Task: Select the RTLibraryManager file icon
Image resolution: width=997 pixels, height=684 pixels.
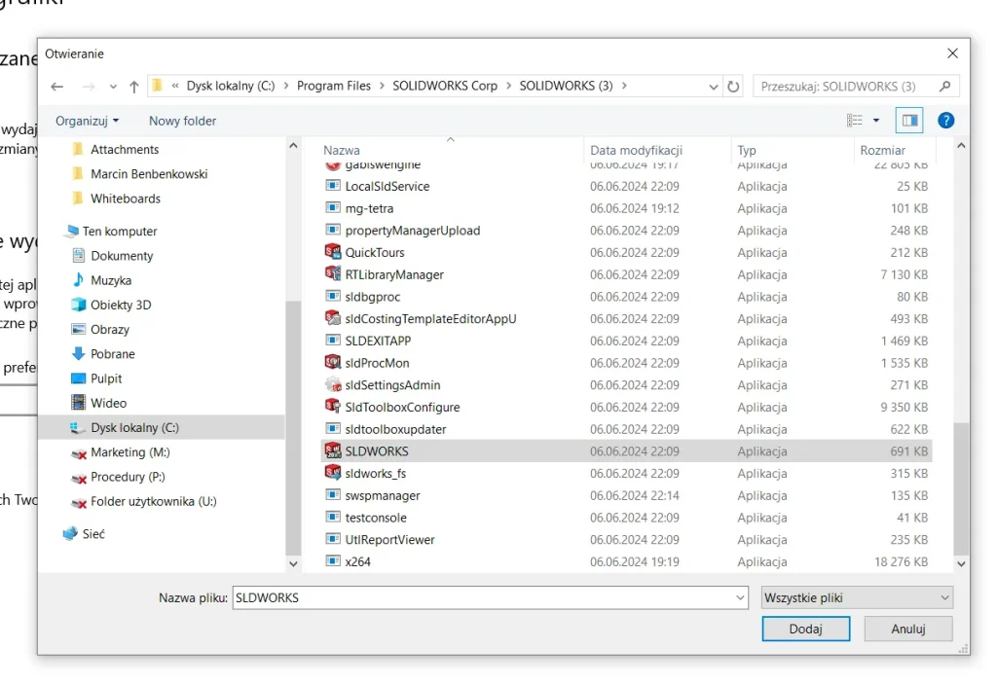Action: point(333,274)
